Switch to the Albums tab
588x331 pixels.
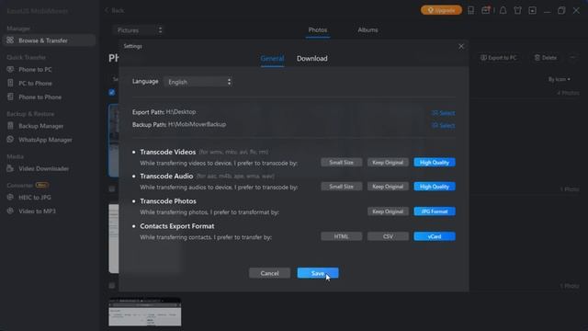tap(367, 30)
